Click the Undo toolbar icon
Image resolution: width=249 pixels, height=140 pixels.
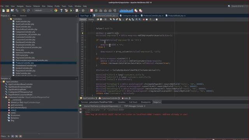click(24, 10)
